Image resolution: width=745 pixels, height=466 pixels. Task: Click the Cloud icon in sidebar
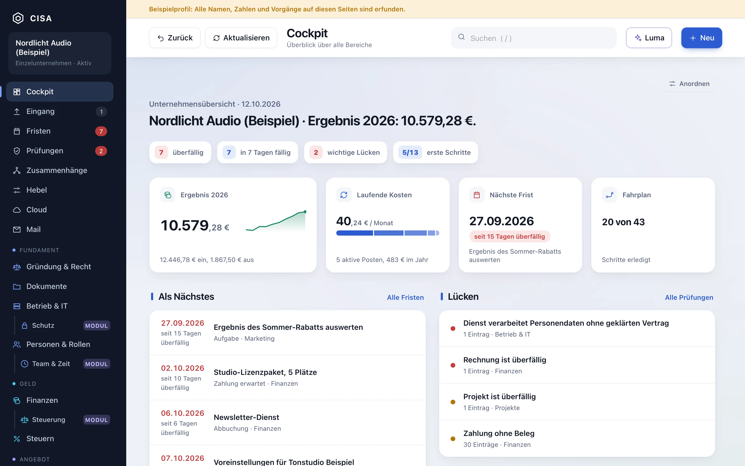(17, 210)
